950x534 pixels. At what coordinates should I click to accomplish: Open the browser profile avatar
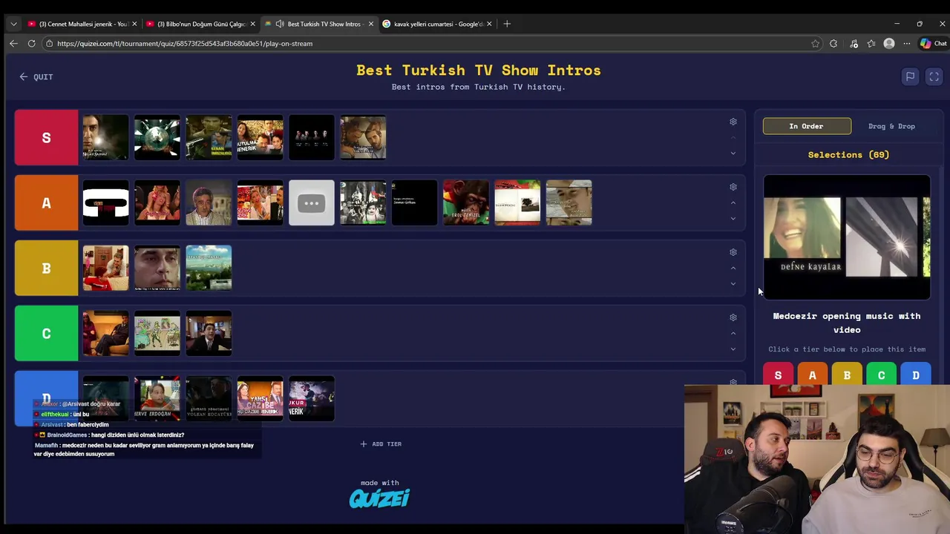[x=889, y=44]
